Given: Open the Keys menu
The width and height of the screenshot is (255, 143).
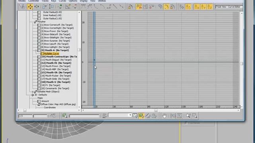Looking at the screenshot, I should tap(53, 1).
